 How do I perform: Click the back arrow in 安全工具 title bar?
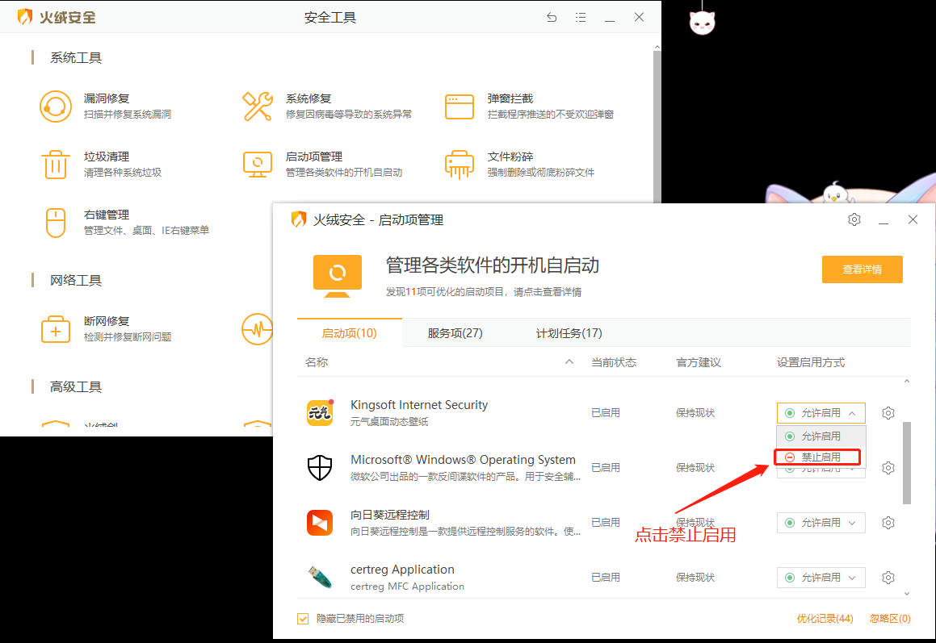(x=552, y=17)
